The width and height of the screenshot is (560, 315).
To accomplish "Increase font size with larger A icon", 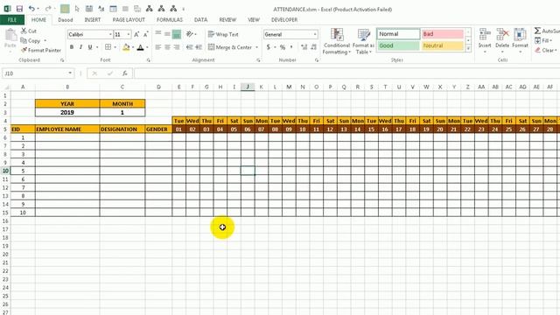I will pyautogui.click(x=136, y=34).
